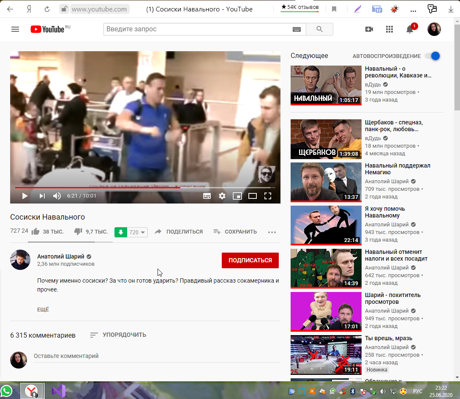This screenshot has width=460, height=399.
Task: Expand description with ЕЩЁ
Action: (43, 310)
